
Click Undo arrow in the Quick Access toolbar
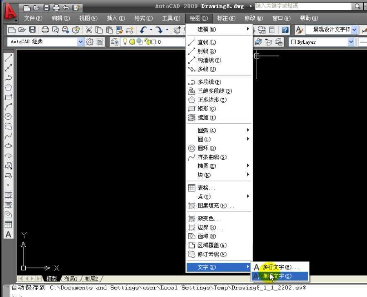pyautogui.click(x=66, y=8)
